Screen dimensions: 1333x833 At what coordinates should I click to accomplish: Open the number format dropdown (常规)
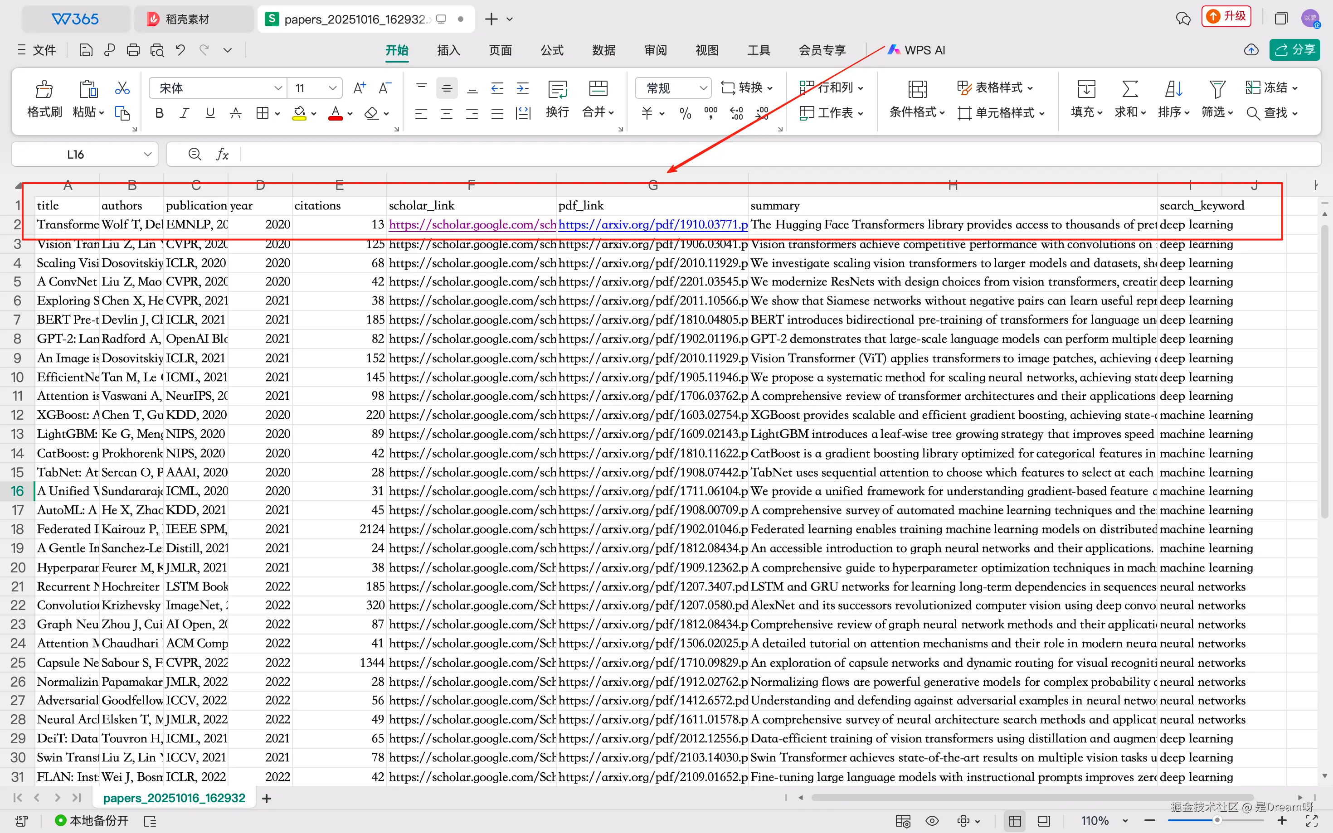(703, 88)
